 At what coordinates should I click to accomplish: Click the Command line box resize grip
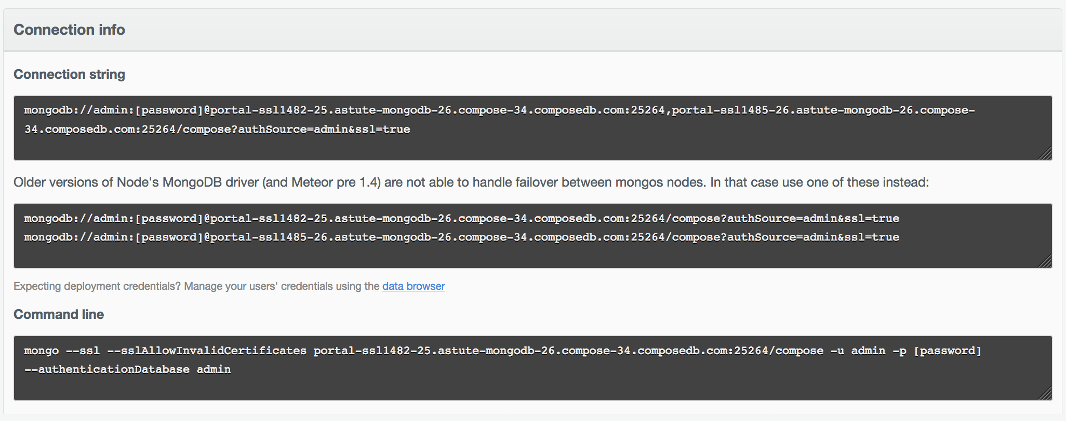click(1046, 394)
